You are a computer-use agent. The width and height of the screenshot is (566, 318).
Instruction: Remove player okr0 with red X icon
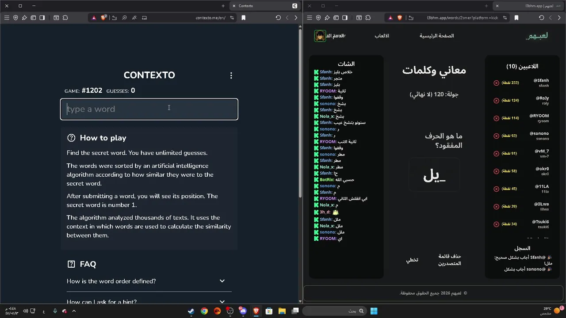coord(496,171)
